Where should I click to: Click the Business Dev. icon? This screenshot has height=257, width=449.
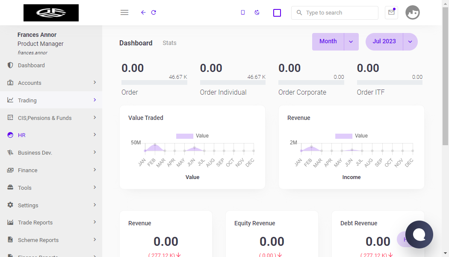[x=10, y=152]
